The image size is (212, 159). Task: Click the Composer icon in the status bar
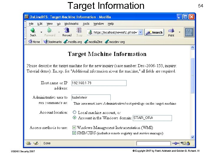click(36, 143)
